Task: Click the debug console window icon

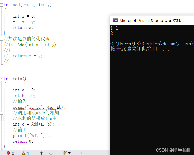Action: [115, 20]
